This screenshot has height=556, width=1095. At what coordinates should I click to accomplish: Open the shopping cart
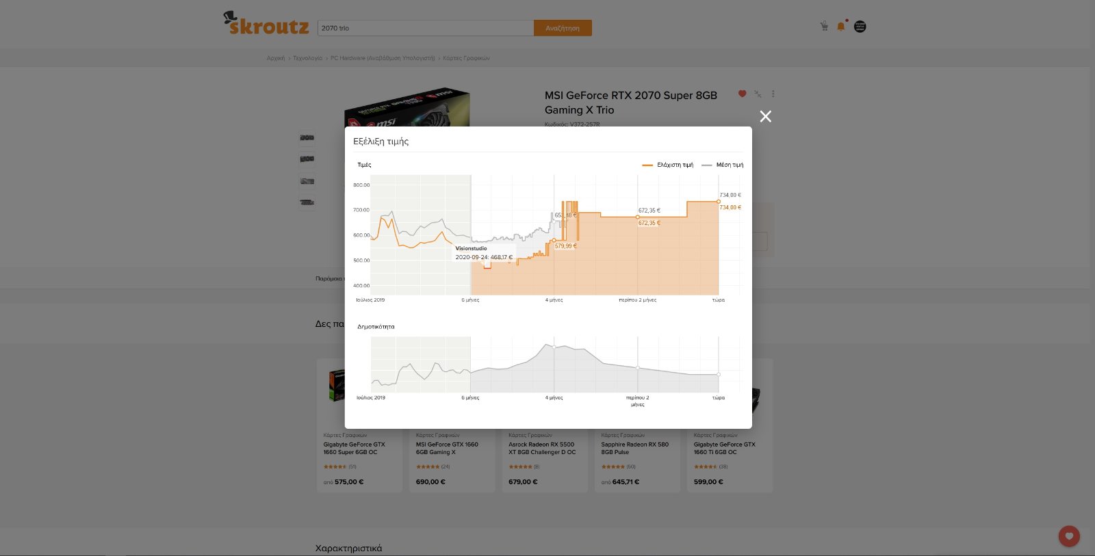click(824, 26)
